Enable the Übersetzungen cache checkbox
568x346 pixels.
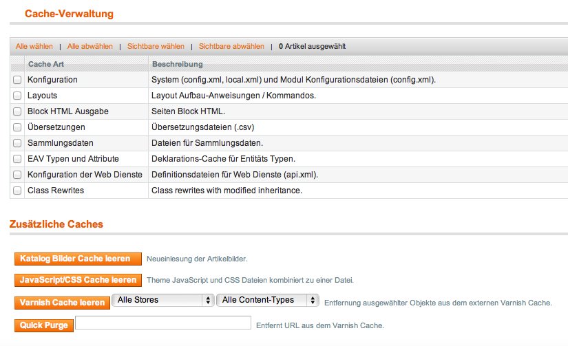tap(17, 127)
